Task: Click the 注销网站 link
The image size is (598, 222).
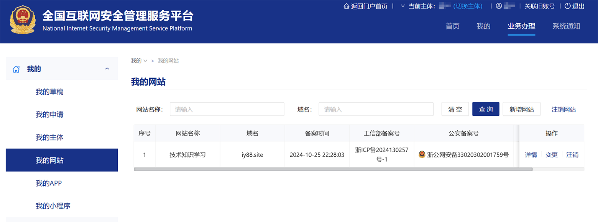Action: (x=563, y=109)
